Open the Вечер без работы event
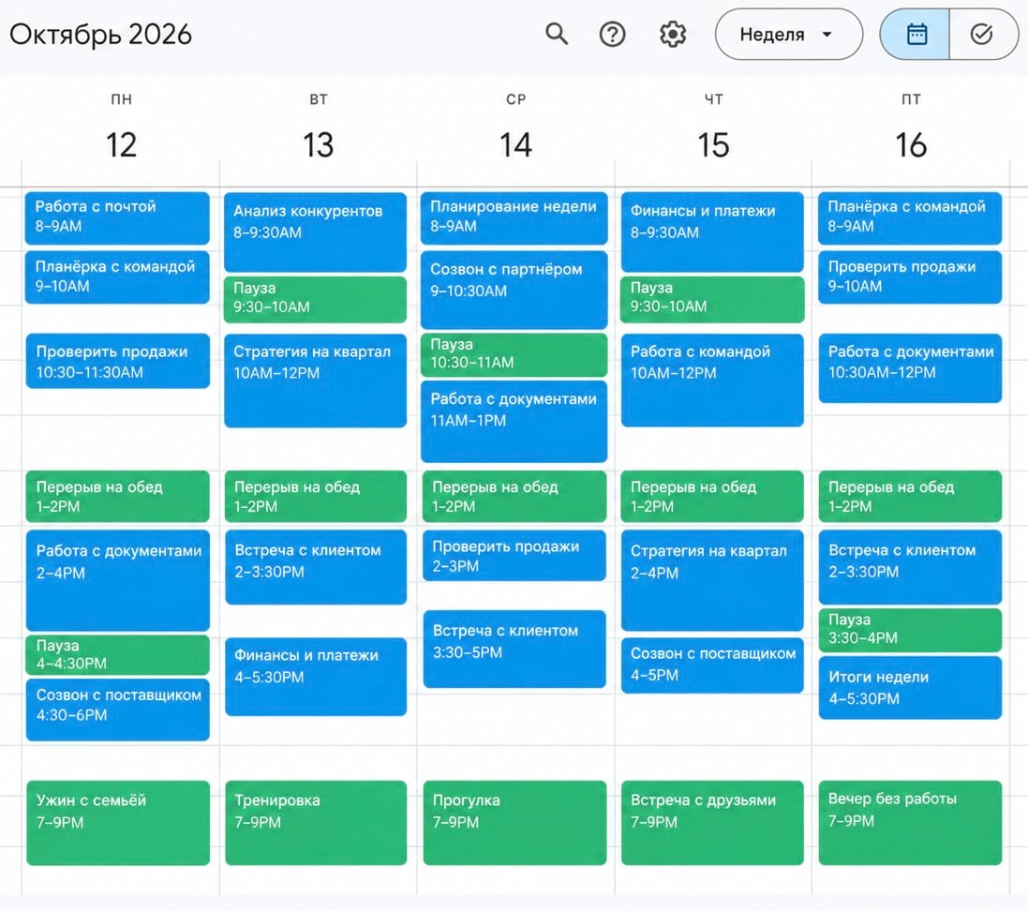 911,823
